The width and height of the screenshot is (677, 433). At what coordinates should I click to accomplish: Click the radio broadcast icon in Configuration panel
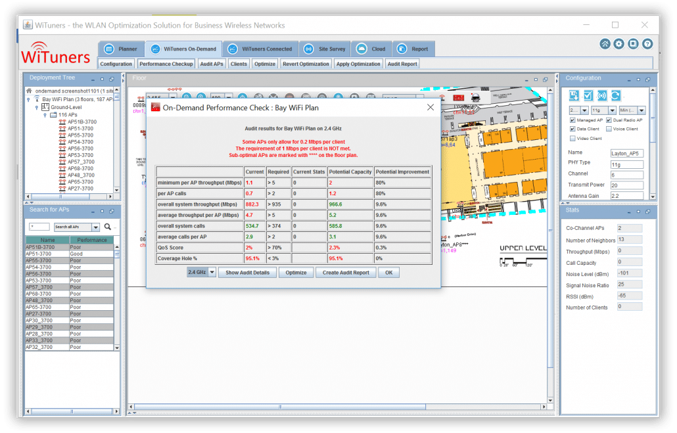point(602,95)
